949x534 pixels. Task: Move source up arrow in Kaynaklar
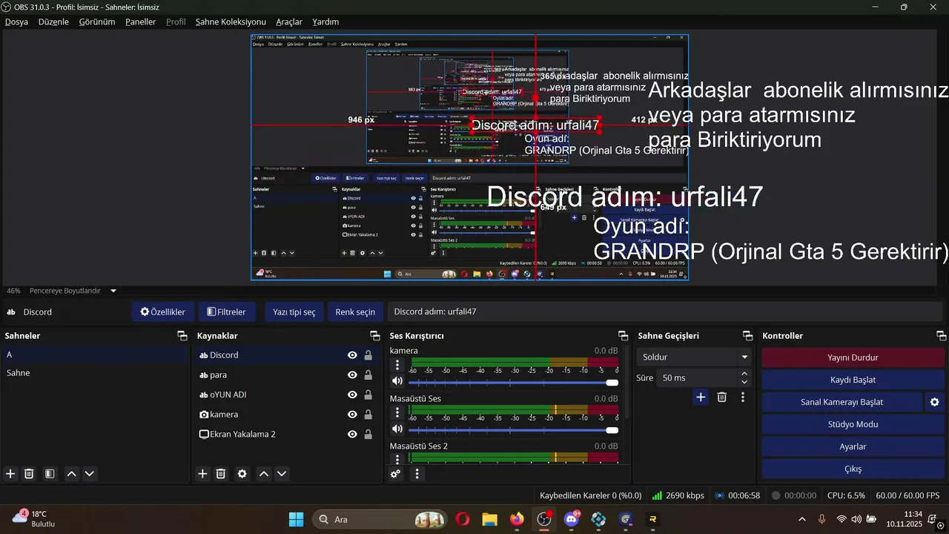[263, 473]
